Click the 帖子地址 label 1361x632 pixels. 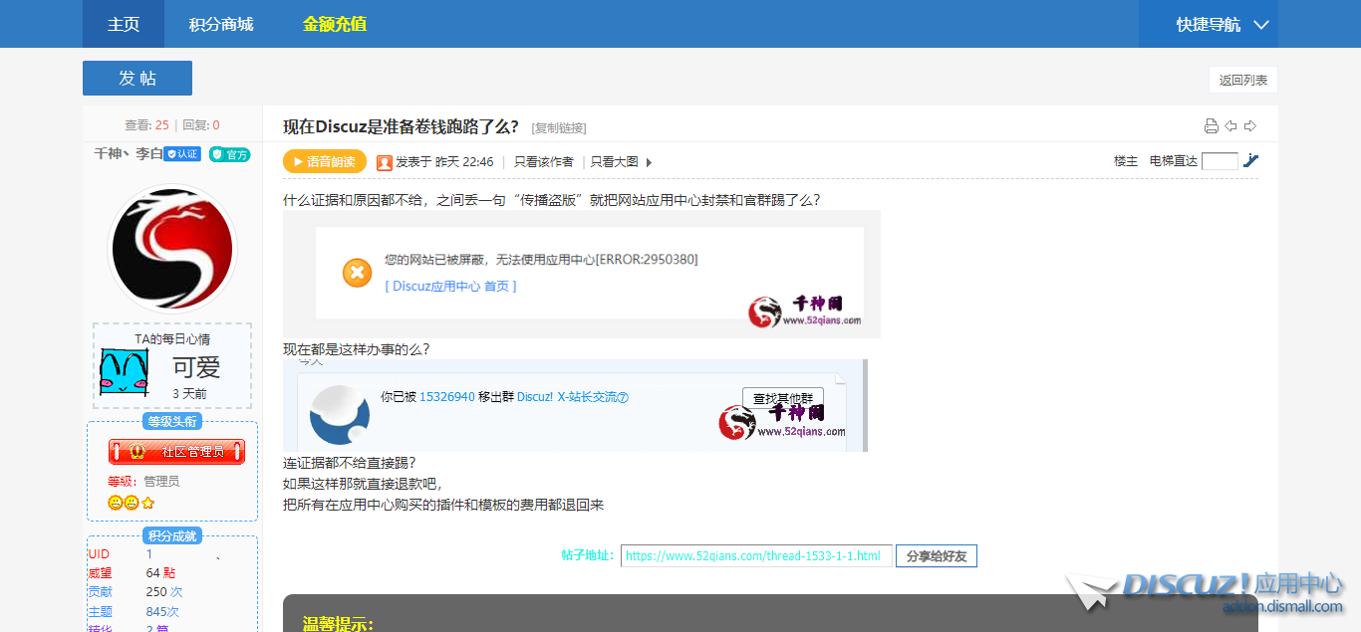click(x=588, y=555)
